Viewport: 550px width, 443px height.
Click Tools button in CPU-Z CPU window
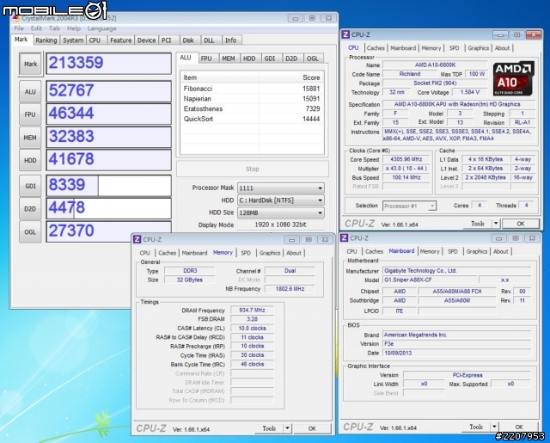click(x=478, y=224)
